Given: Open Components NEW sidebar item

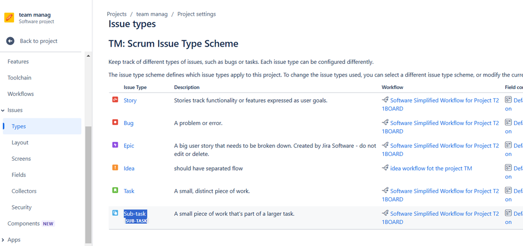Looking at the screenshot, I should tap(31, 223).
